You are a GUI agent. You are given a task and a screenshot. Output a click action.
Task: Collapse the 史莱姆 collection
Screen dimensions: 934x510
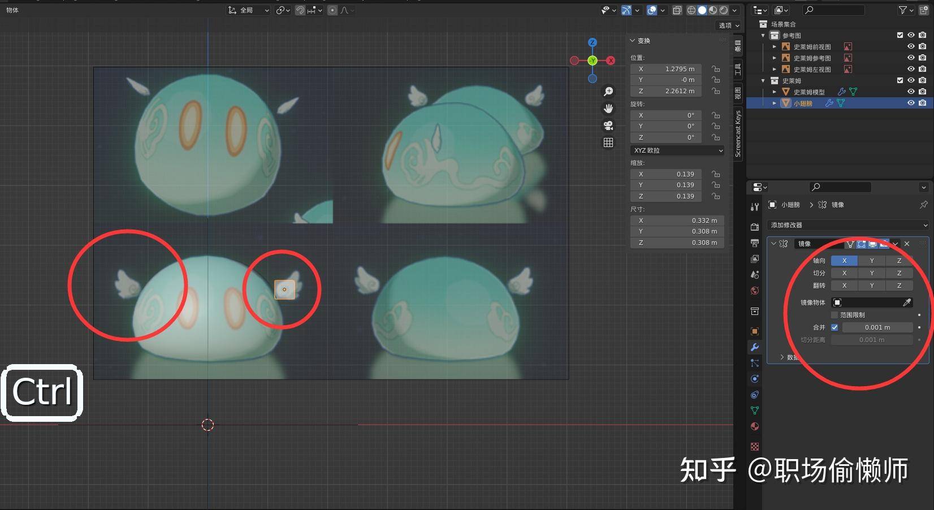pyautogui.click(x=763, y=80)
